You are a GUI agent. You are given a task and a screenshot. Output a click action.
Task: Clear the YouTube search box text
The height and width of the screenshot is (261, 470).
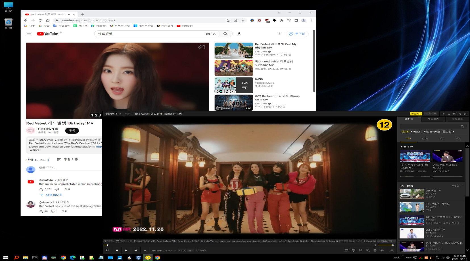click(x=214, y=34)
